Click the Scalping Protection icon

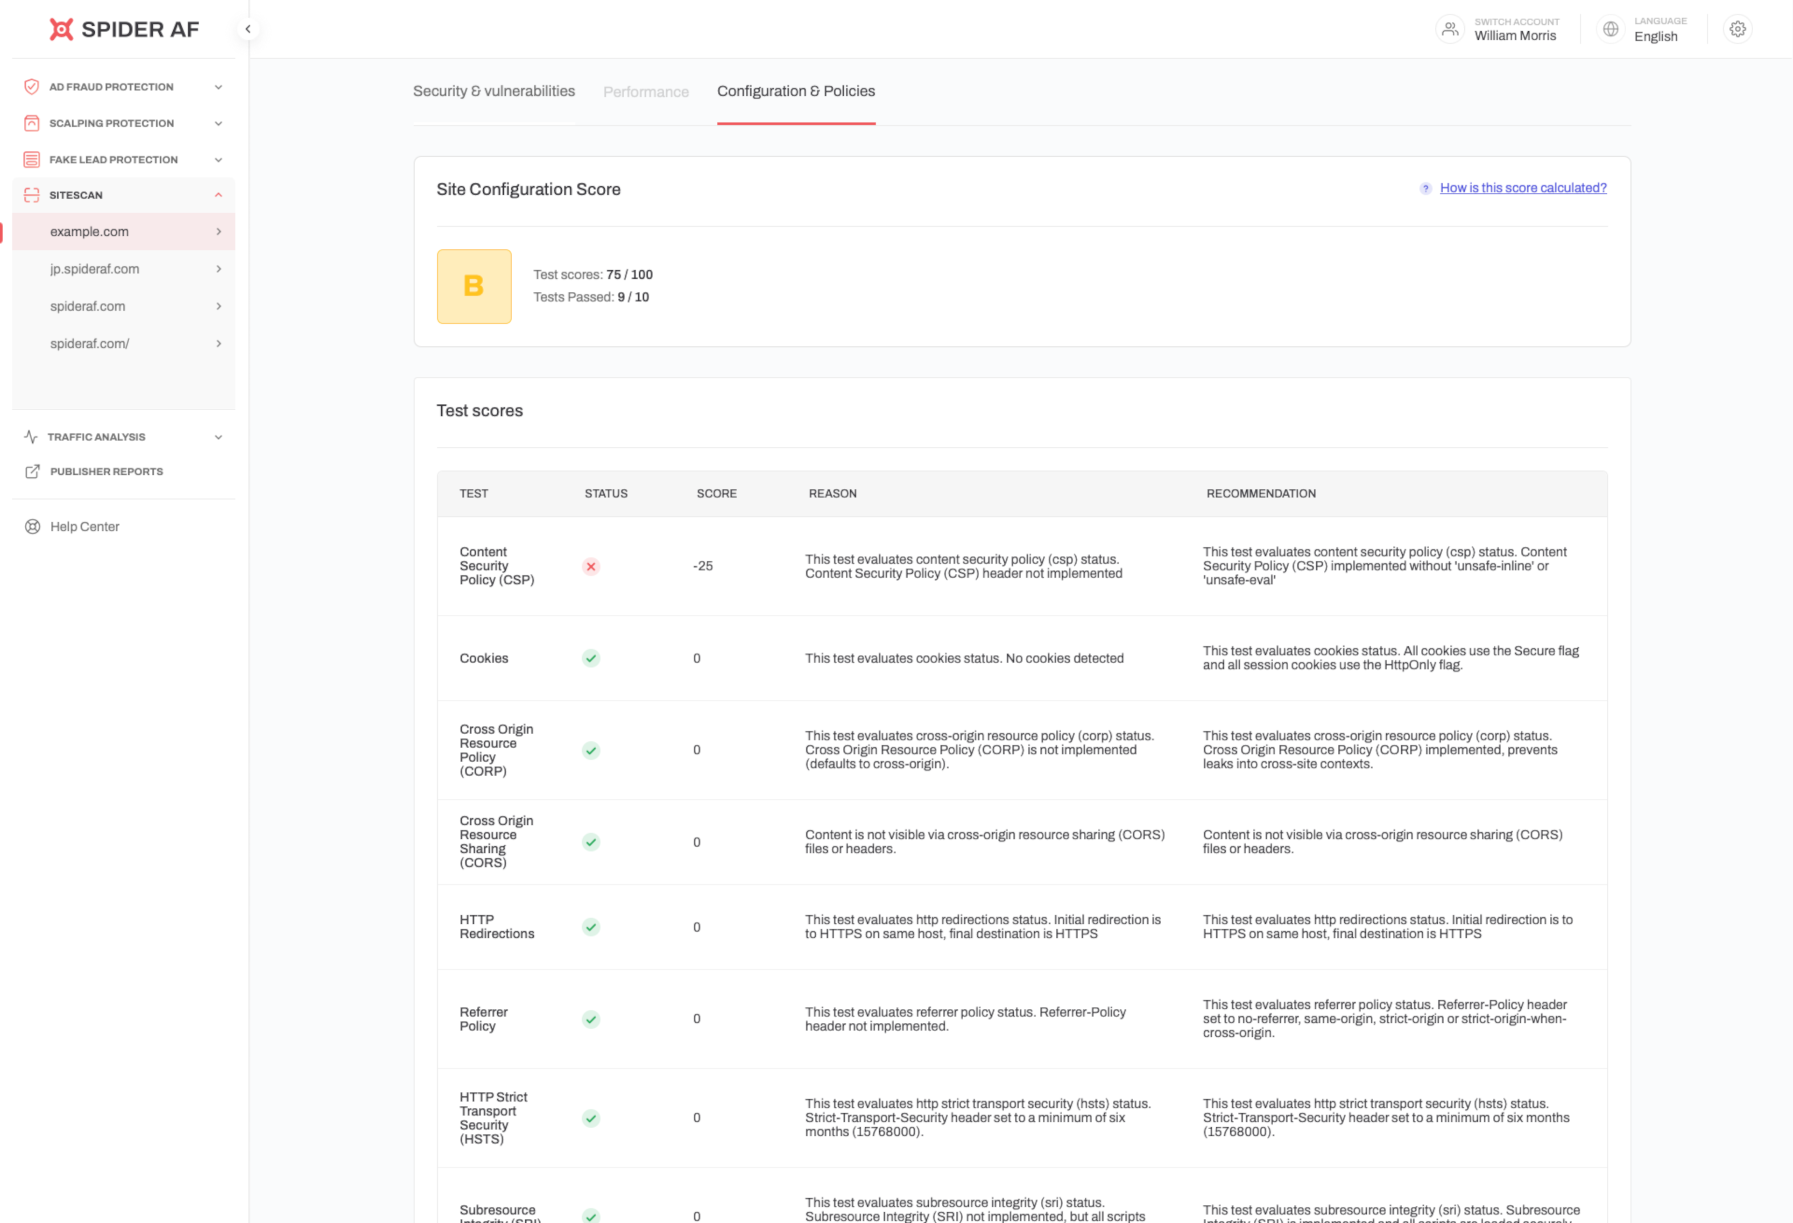tap(32, 123)
